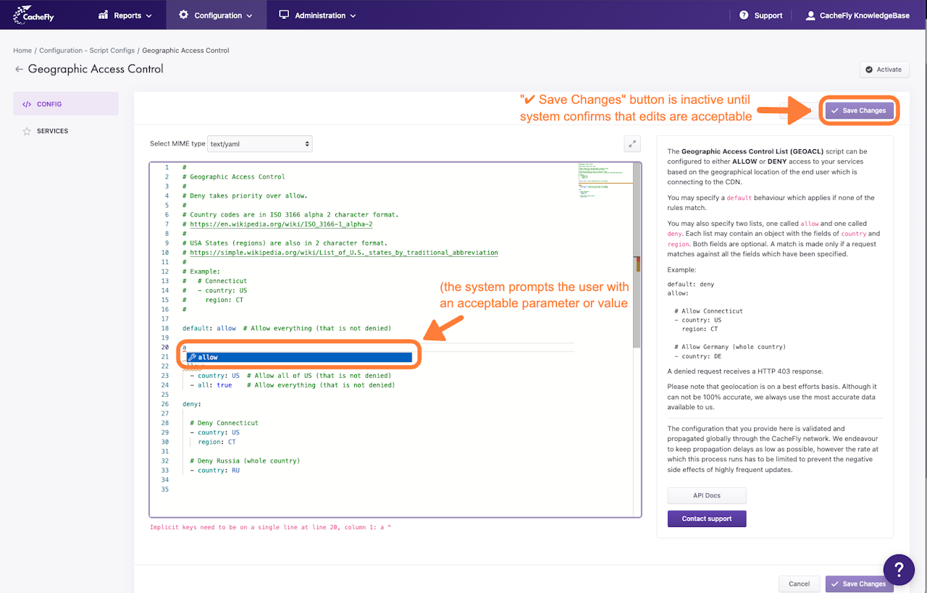Expand the Configuration menu

point(216,15)
